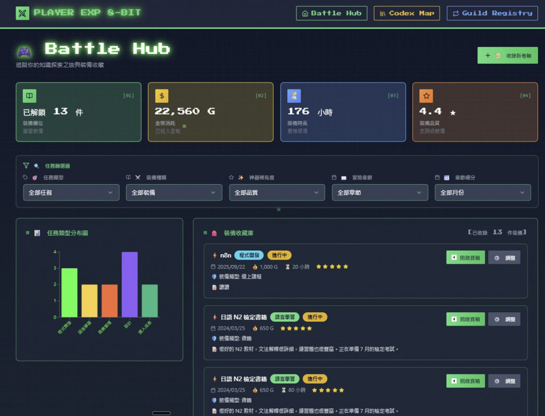The height and width of the screenshot is (416, 545).
Task: Click the crossed-swords logo icon in header
Action: [x=22, y=13]
